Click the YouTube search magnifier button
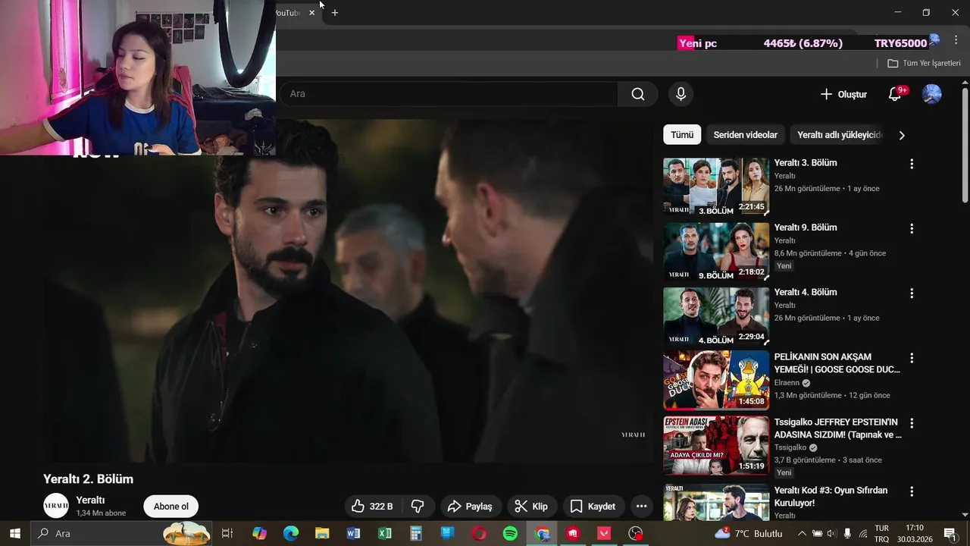 click(x=638, y=94)
